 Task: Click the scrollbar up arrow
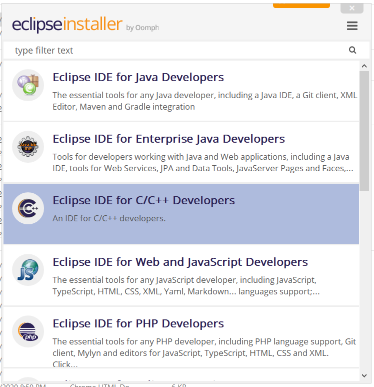(364, 66)
